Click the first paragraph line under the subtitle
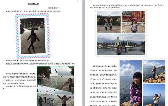The image size is (168, 106). (x=33, y=11)
